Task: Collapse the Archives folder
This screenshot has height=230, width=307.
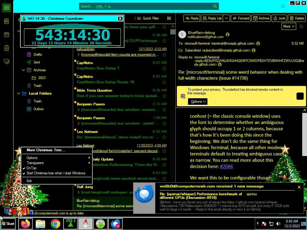Action: [23, 70]
